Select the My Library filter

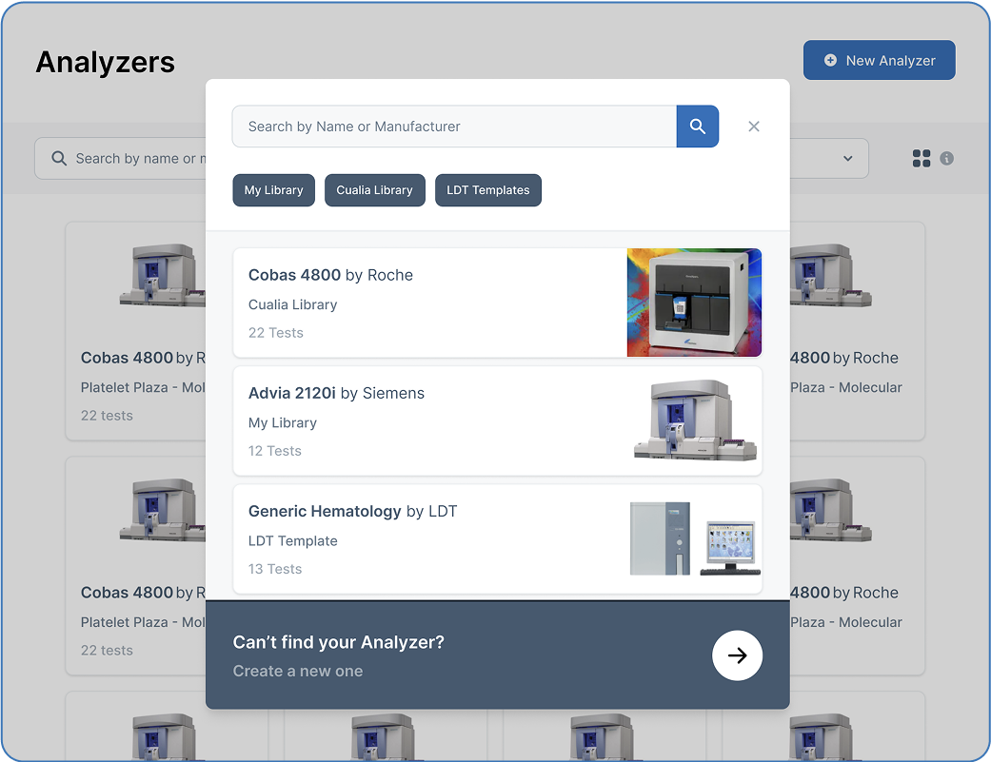tap(273, 190)
